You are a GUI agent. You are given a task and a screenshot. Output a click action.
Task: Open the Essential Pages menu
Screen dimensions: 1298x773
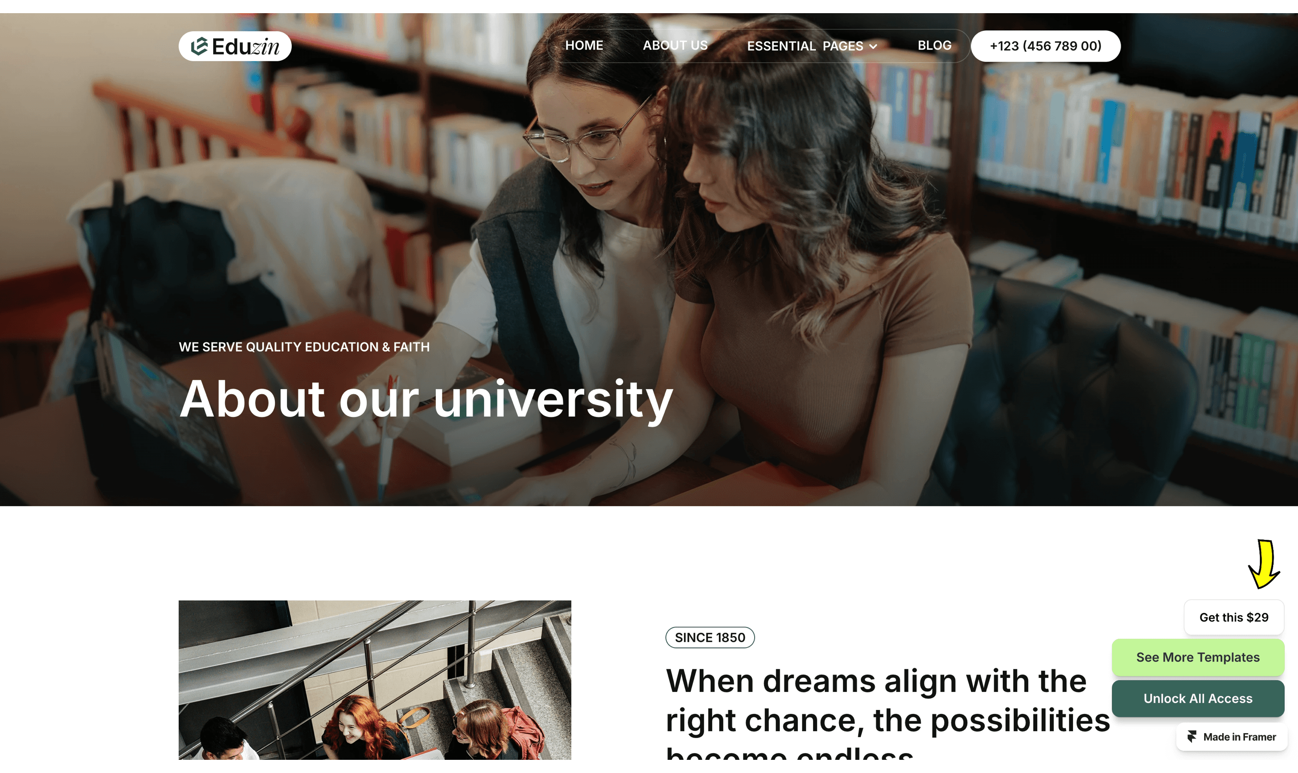pos(812,46)
